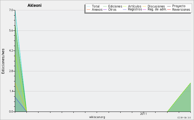Click the 2011 x-axis label
The image size is (194, 120).
pos(143,114)
